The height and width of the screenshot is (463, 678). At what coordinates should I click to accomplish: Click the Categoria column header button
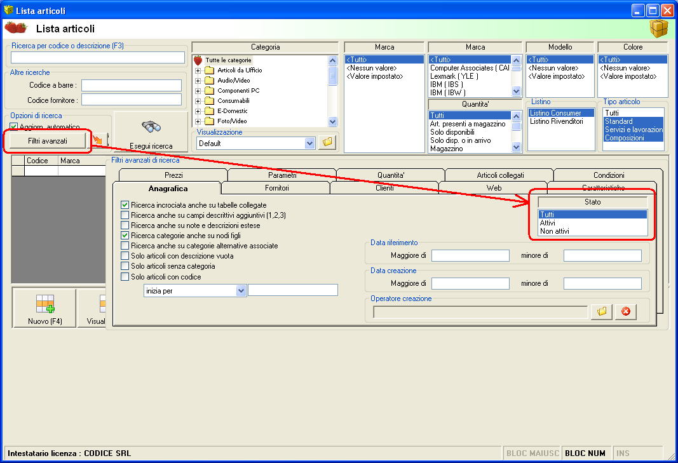click(265, 47)
